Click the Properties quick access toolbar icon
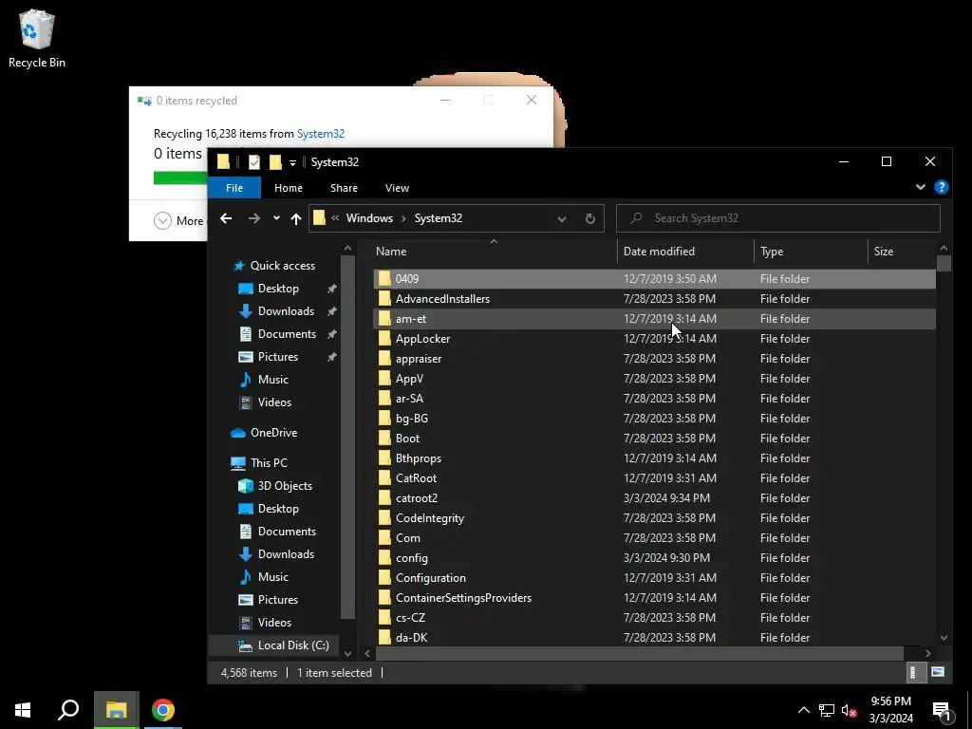This screenshot has width=972, height=729. [254, 162]
